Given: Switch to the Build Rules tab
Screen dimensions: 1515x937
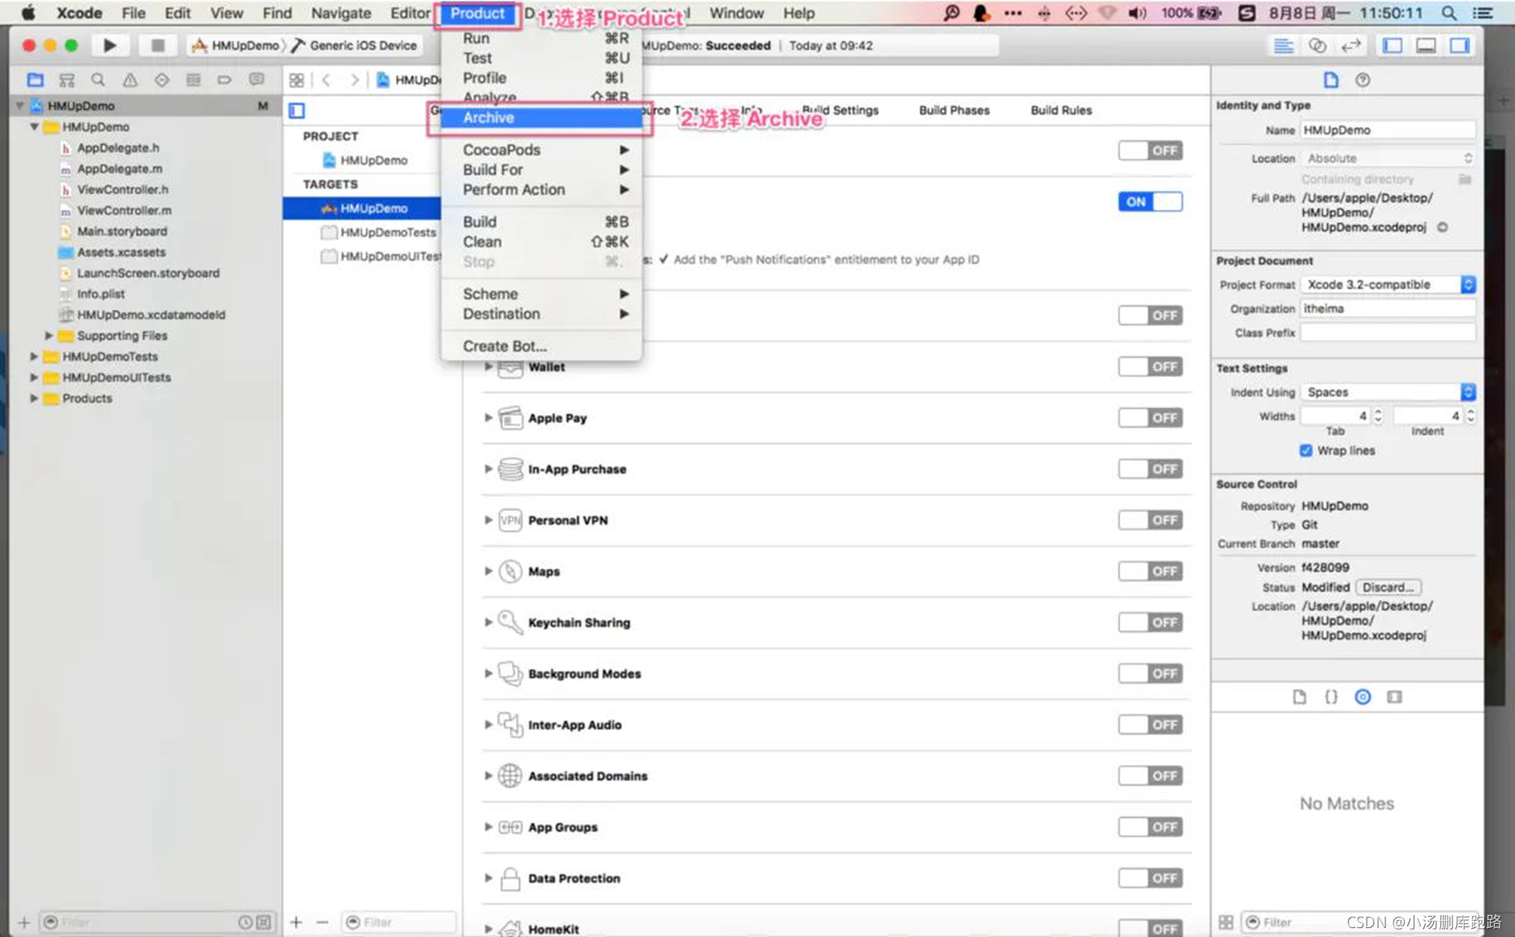Looking at the screenshot, I should (1061, 110).
